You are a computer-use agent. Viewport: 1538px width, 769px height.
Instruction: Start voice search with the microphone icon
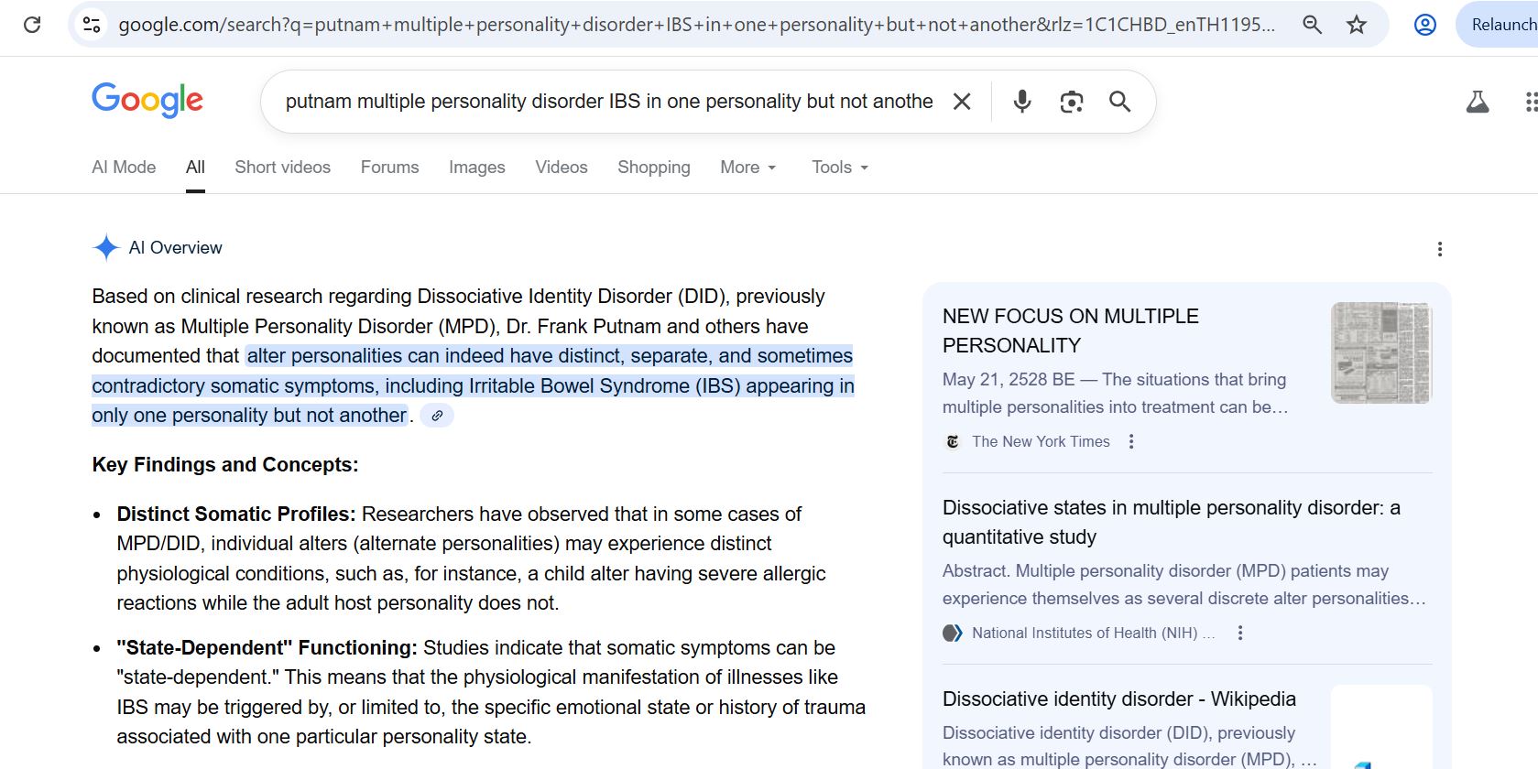point(1022,102)
